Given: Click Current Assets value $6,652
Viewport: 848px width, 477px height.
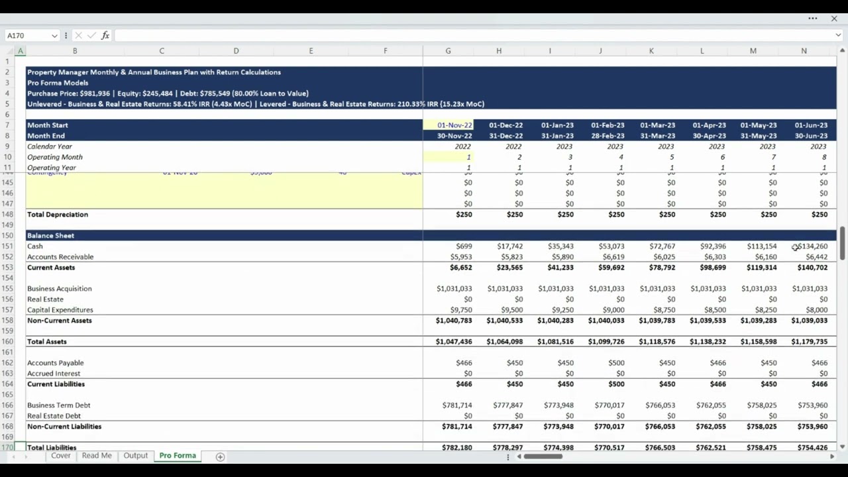Looking at the screenshot, I should (x=461, y=268).
